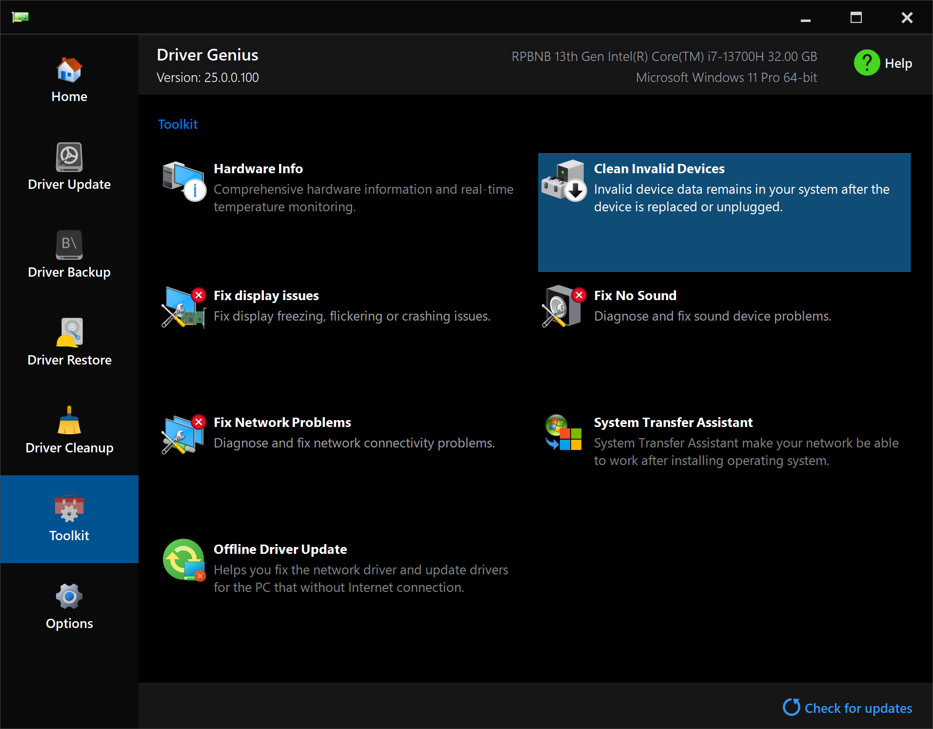933x729 pixels.
Task: Click the green Help question mark icon
Action: (x=867, y=63)
